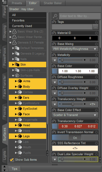Select the Favorites filter category
The image size is (102, 172).
pyautogui.click(x=27, y=20)
